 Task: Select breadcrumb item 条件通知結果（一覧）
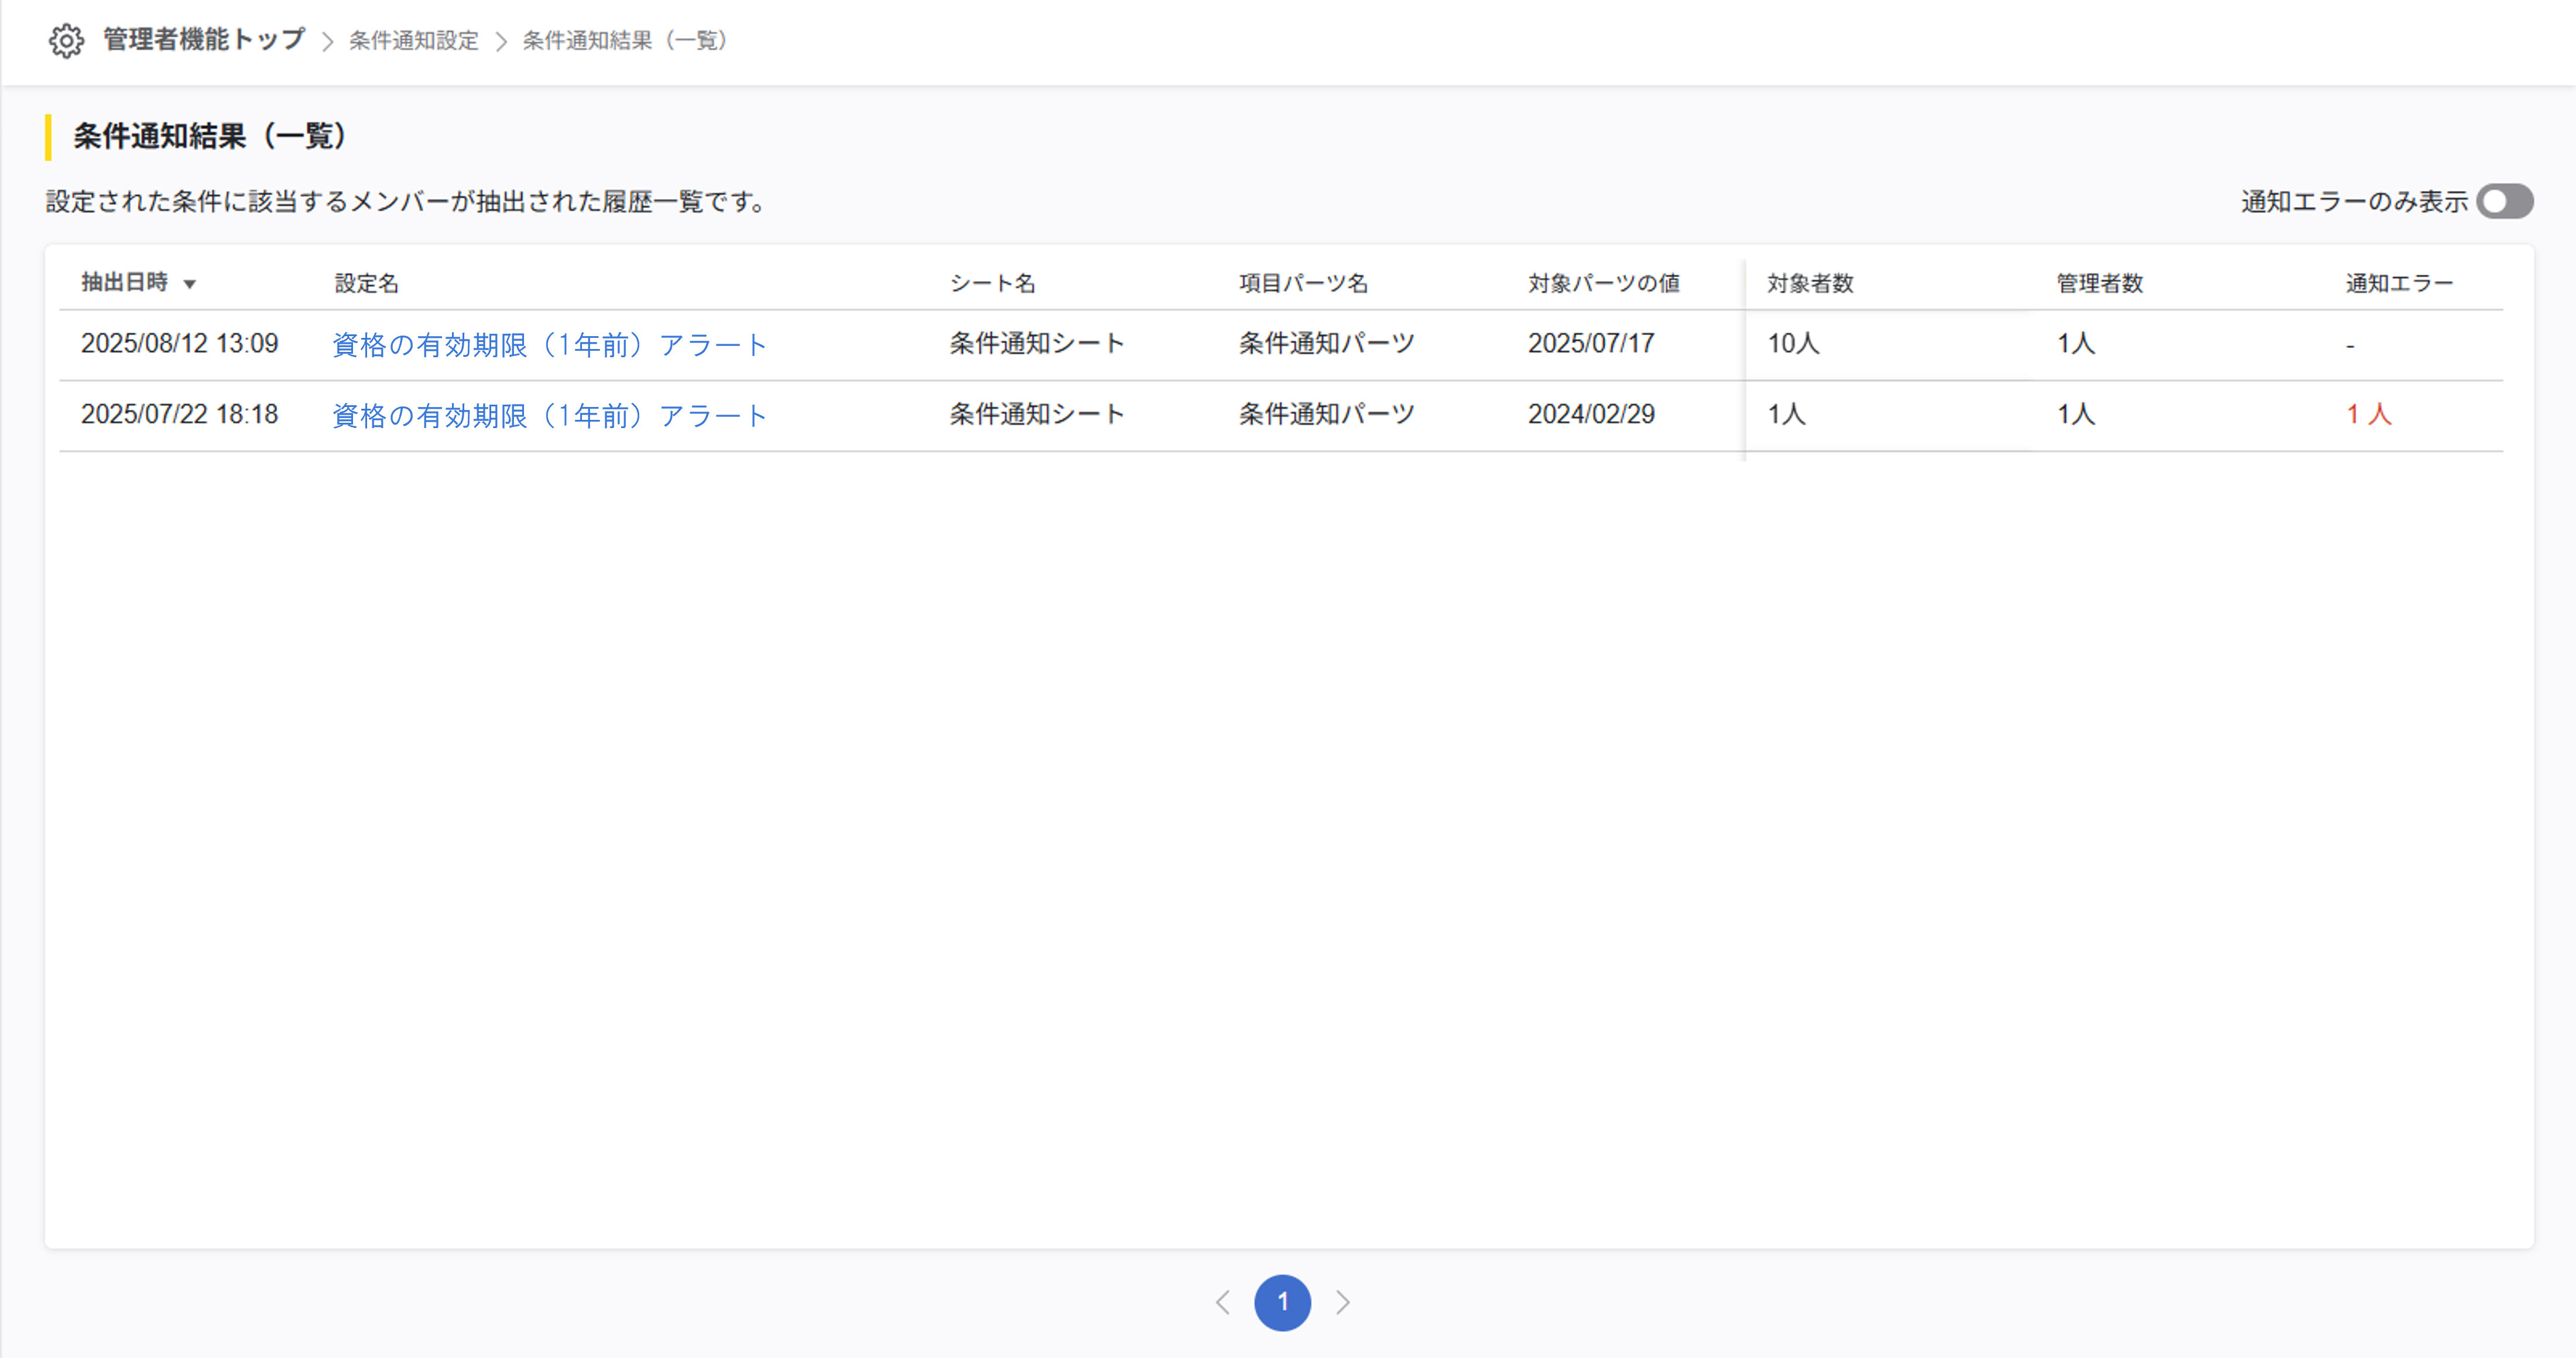[x=623, y=41]
